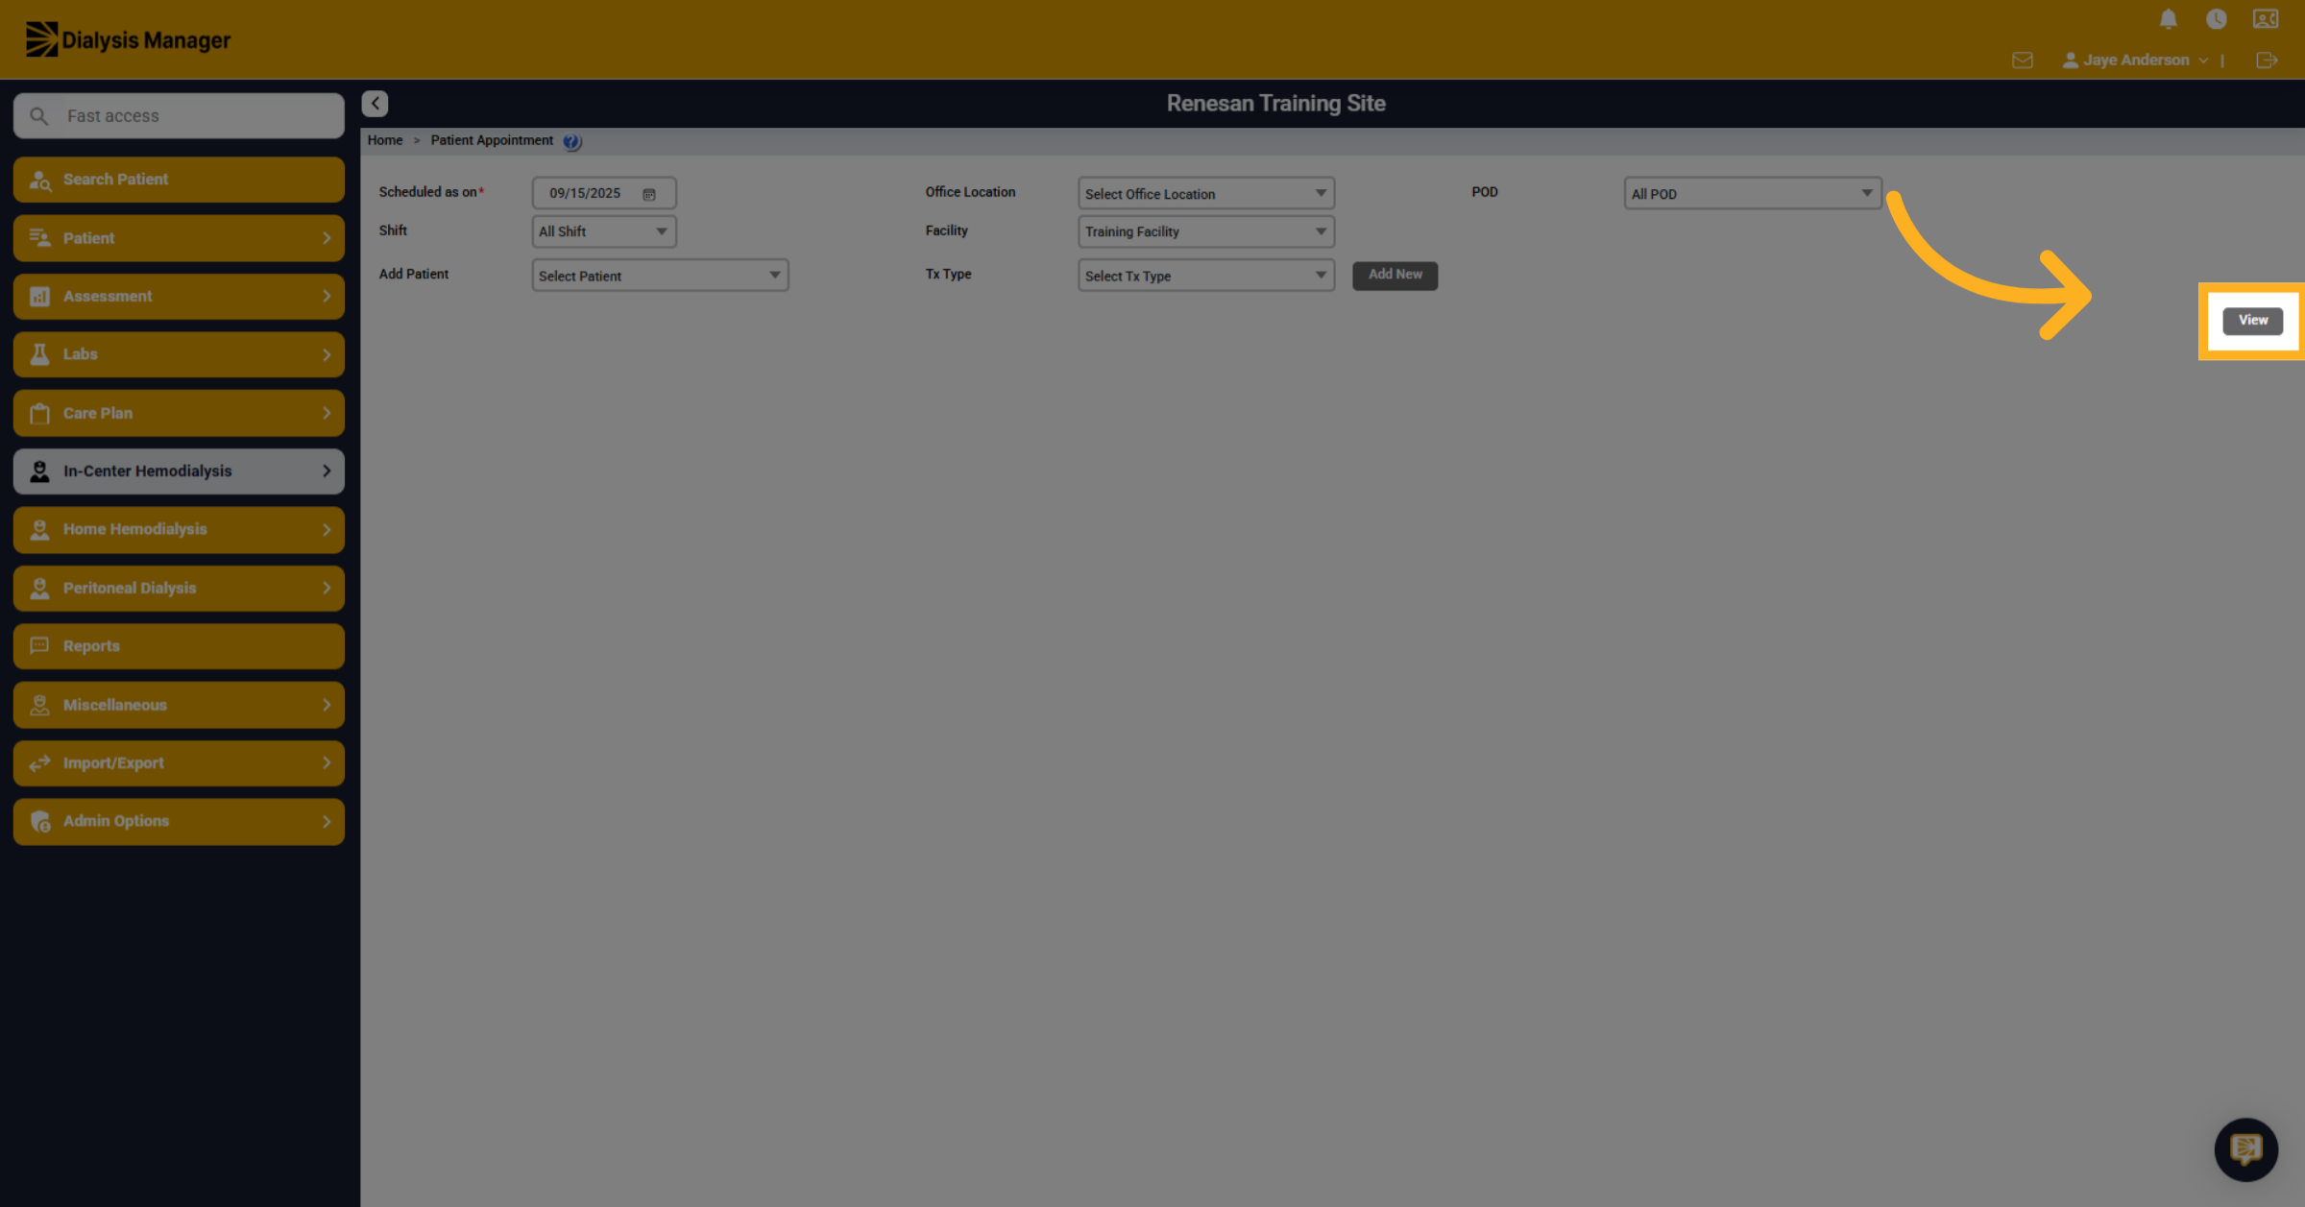This screenshot has height=1207, width=2305.
Task: Open Search Patient menu item
Action: (179, 180)
